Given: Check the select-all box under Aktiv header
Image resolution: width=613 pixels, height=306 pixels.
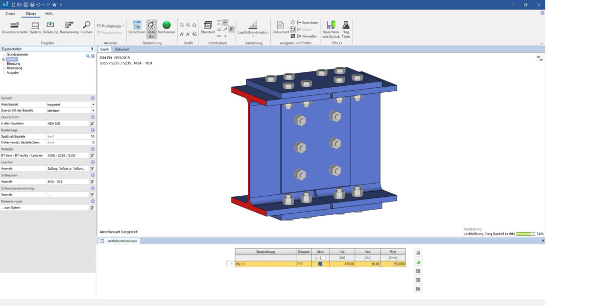Looking at the screenshot, I should (x=318, y=258).
